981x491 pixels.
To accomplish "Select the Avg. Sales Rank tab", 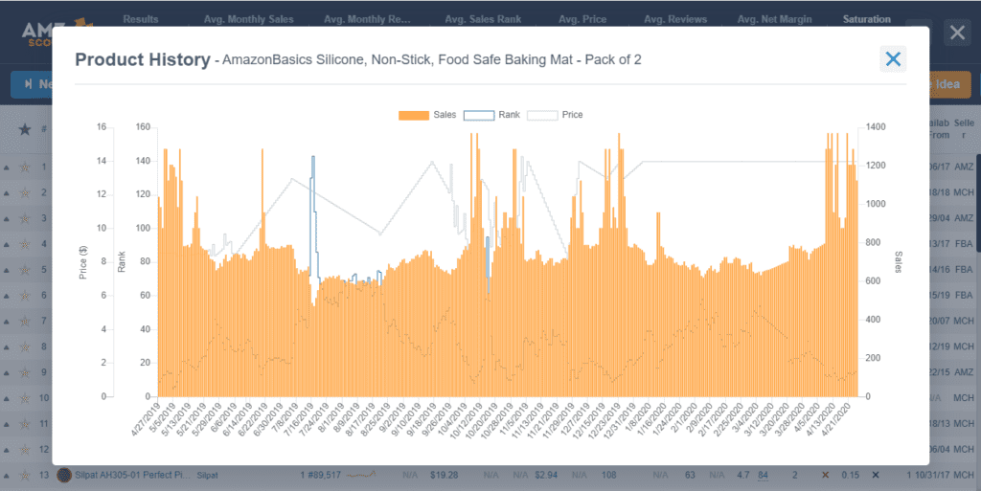I will 483,19.
